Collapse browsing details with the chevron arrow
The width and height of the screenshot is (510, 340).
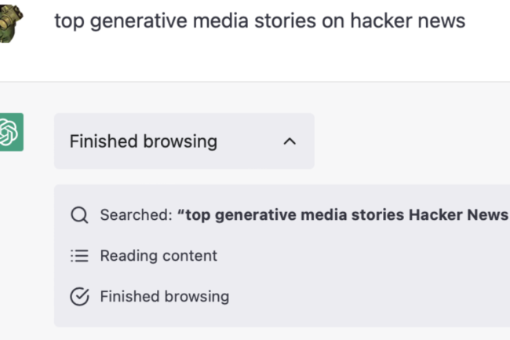pos(290,141)
